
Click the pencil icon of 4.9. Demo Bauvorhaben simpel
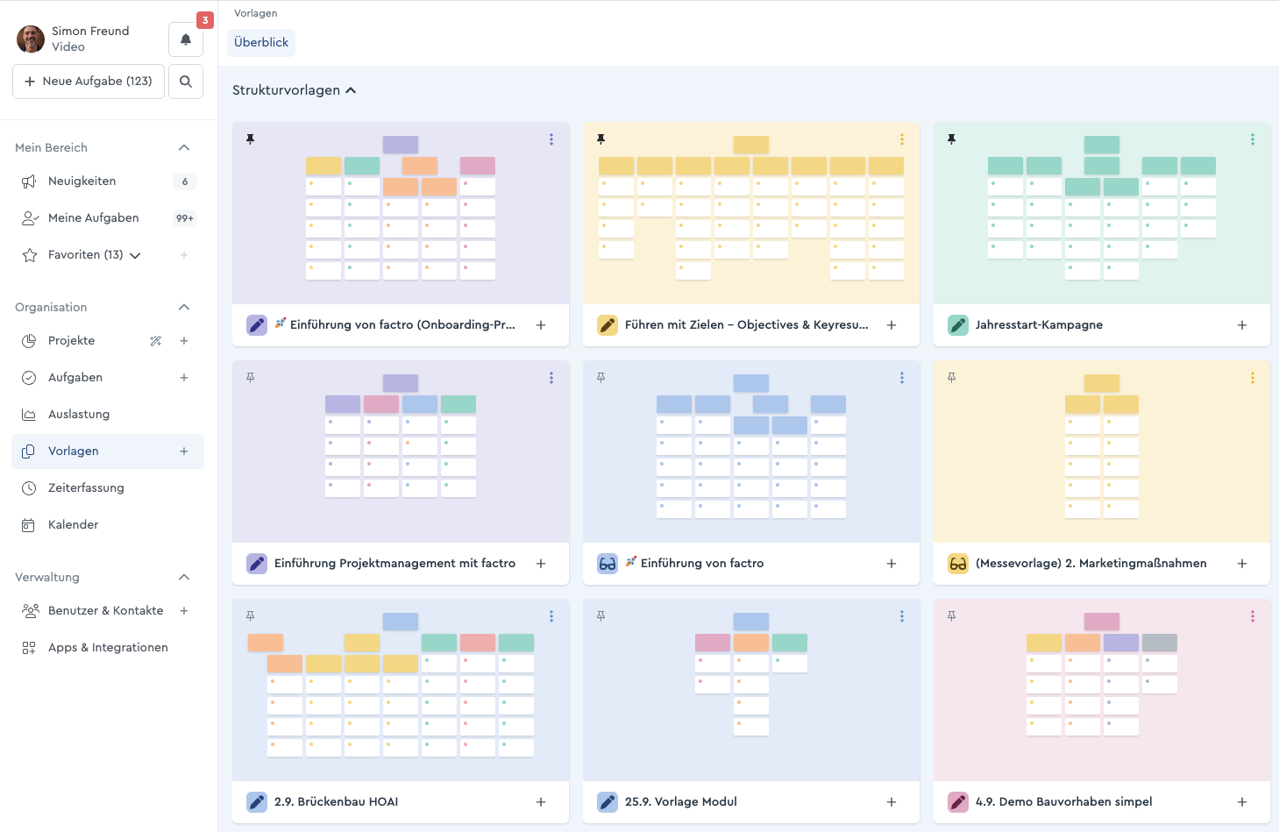click(958, 802)
